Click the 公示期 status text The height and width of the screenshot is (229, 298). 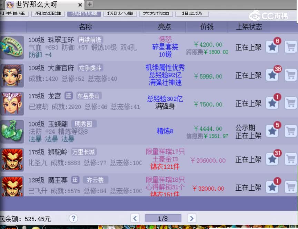[245, 128]
